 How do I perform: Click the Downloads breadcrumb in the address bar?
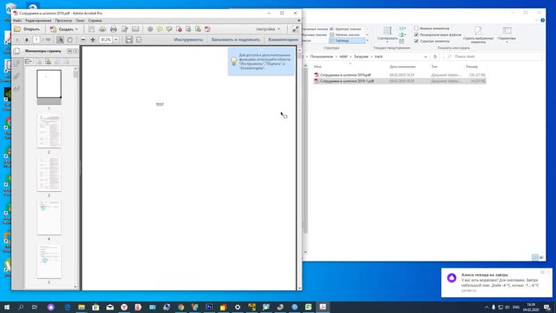pos(361,57)
